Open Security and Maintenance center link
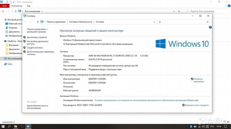The height and width of the screenshot is (129, 231). (38, 107)
